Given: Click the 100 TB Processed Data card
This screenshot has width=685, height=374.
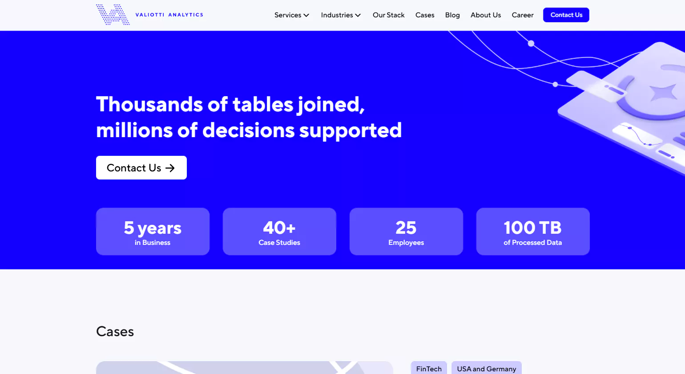Looking at the screenshot, I should point(533,232).
